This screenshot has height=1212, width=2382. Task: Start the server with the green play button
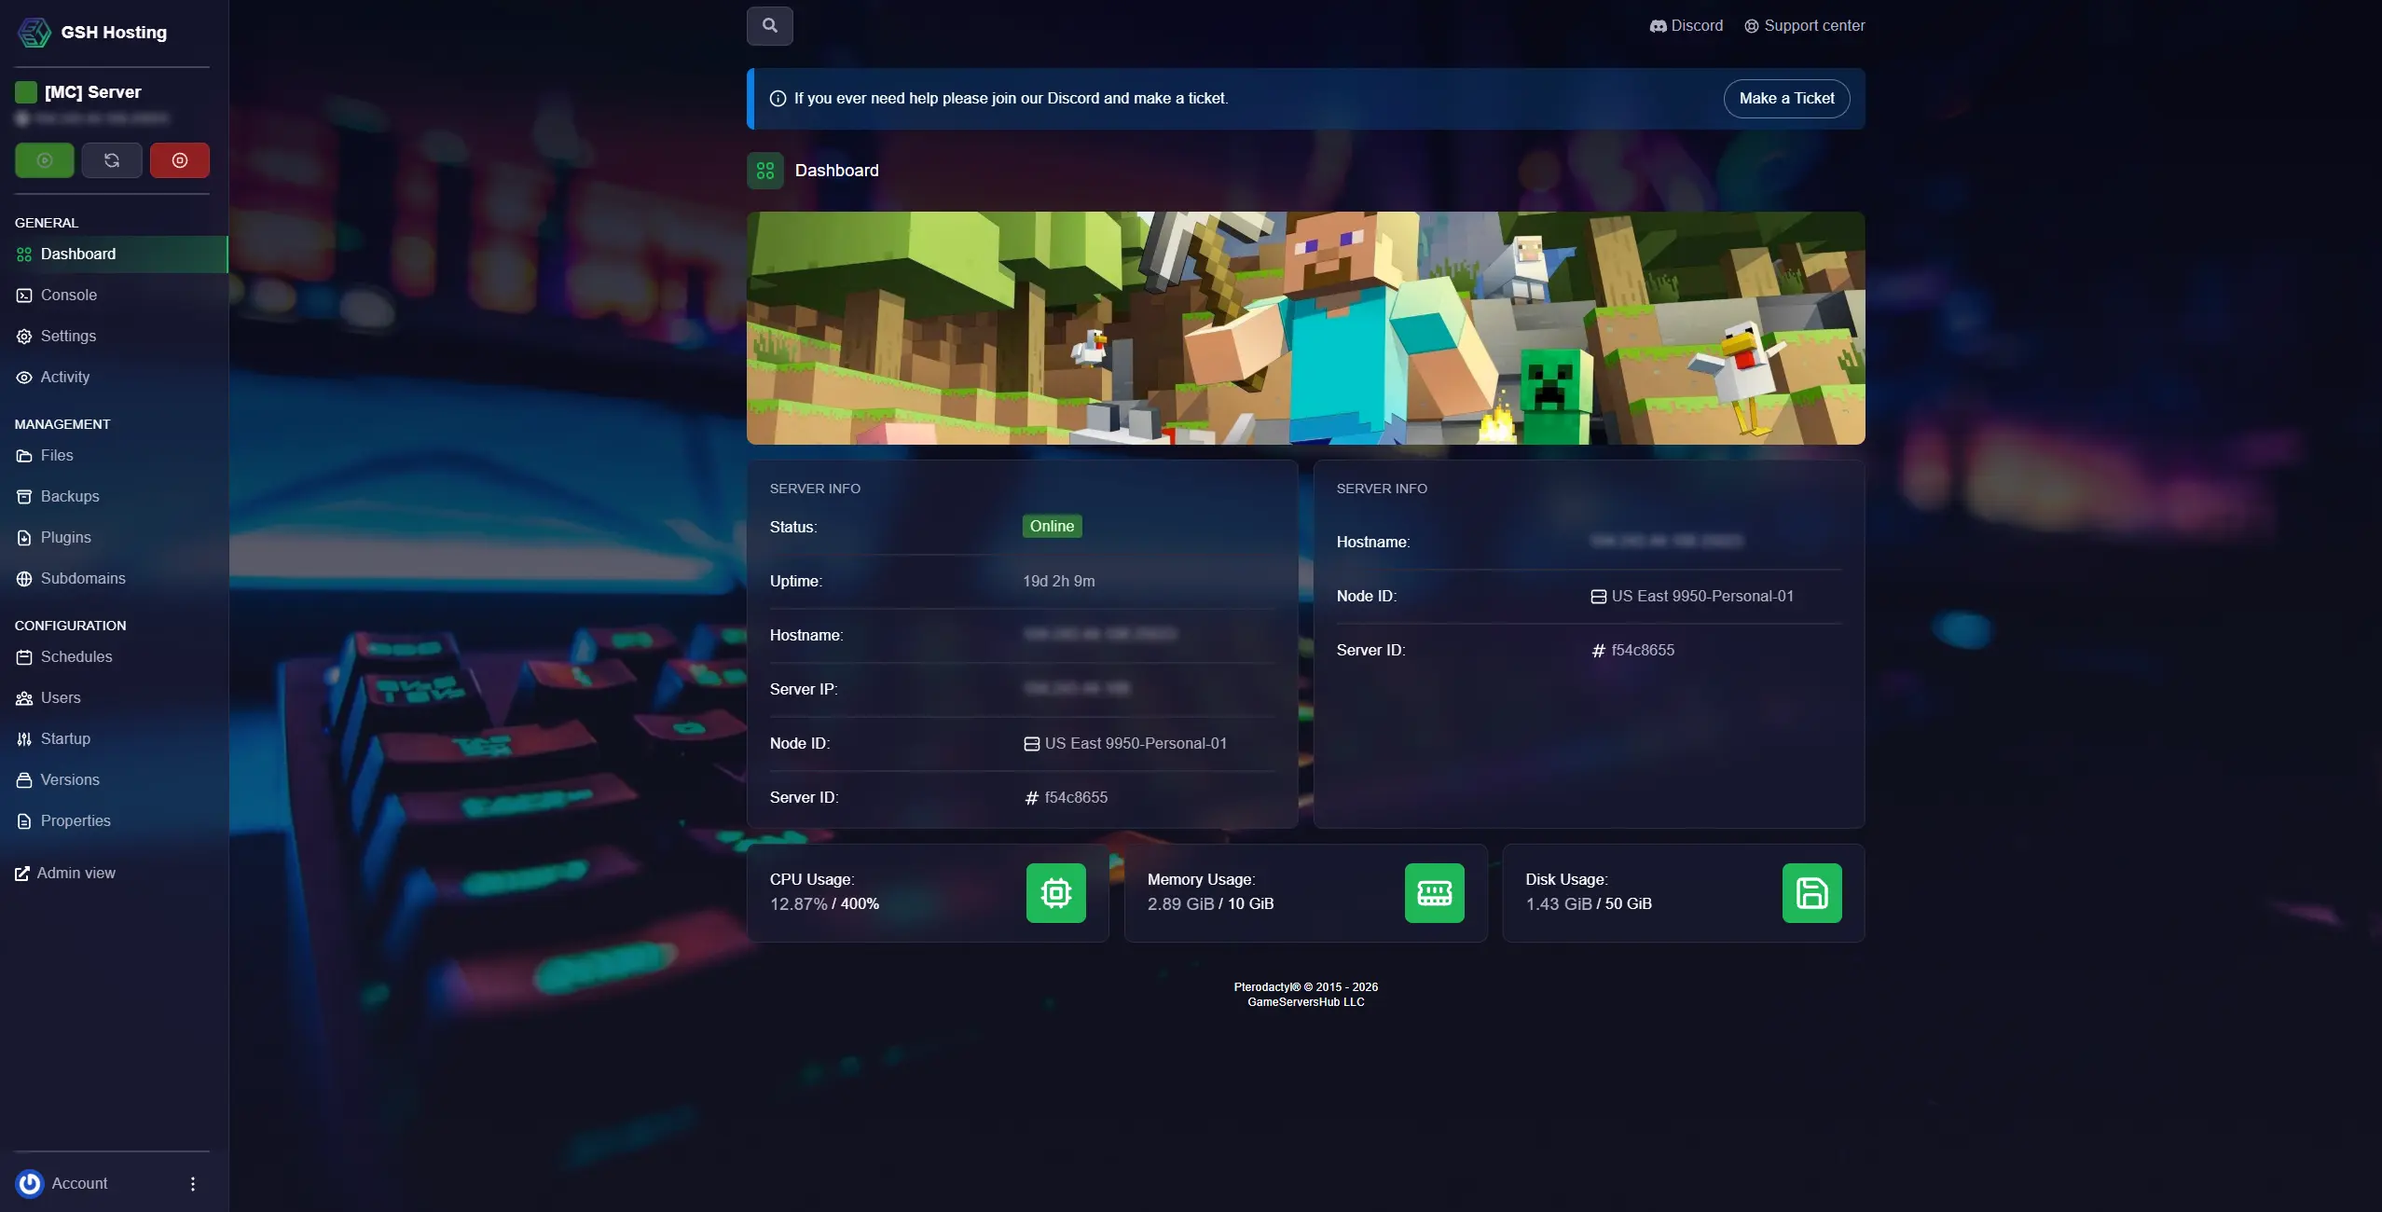[44, 159]
